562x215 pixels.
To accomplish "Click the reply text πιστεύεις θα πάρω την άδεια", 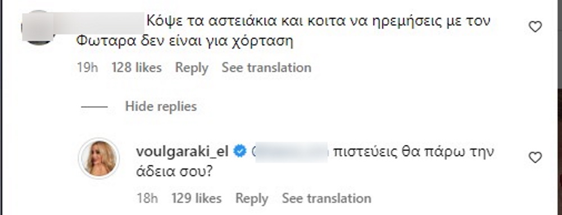I will [x=315, y=162].
